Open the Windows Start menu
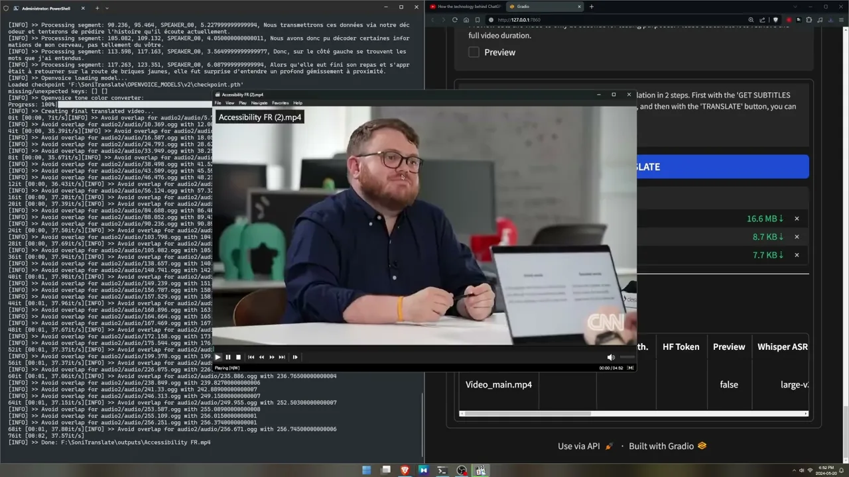 (367, 470)
